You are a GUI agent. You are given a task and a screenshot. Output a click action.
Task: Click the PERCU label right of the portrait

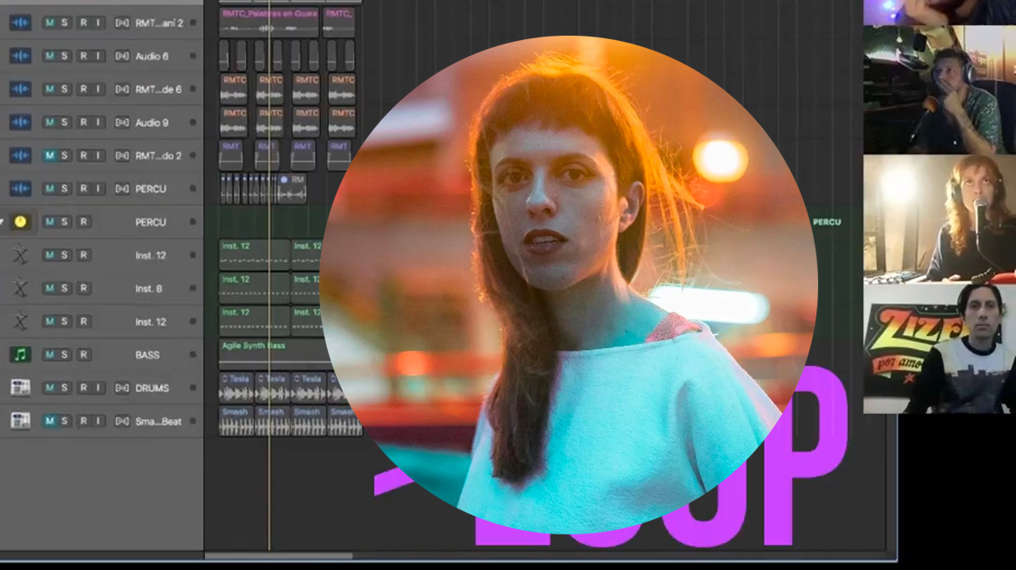(827, 222)
